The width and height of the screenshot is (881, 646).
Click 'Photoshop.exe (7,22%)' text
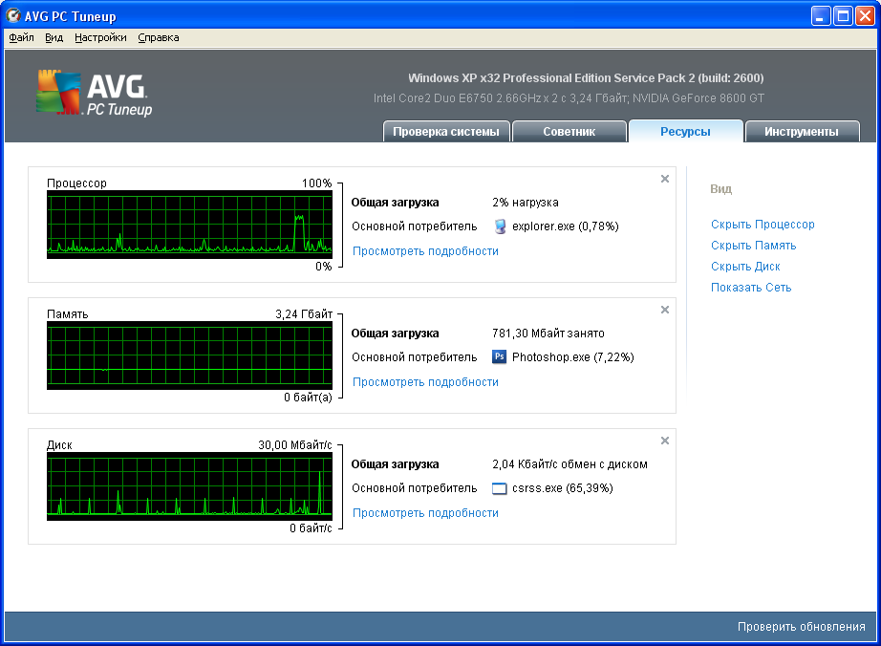(573, 357)
